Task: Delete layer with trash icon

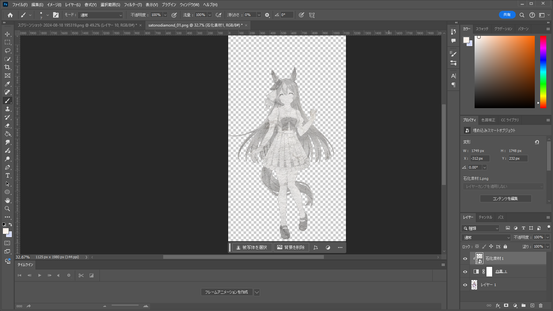Action: pos(541,306)
